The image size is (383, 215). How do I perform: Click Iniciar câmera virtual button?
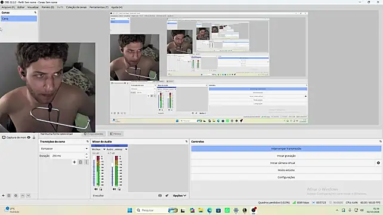(283, 163)
